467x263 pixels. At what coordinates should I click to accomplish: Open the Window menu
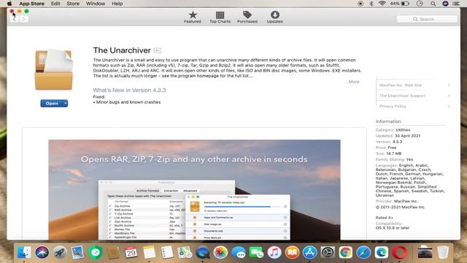coord(96,4)
